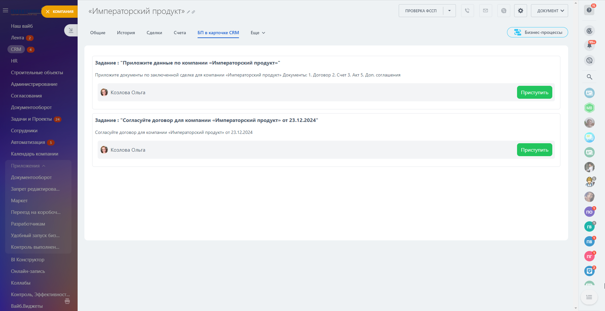Viewport: 605px width, 311px height.
Task: Select the БП в карточке CRM tab
Action: click(x=218, y=33)
